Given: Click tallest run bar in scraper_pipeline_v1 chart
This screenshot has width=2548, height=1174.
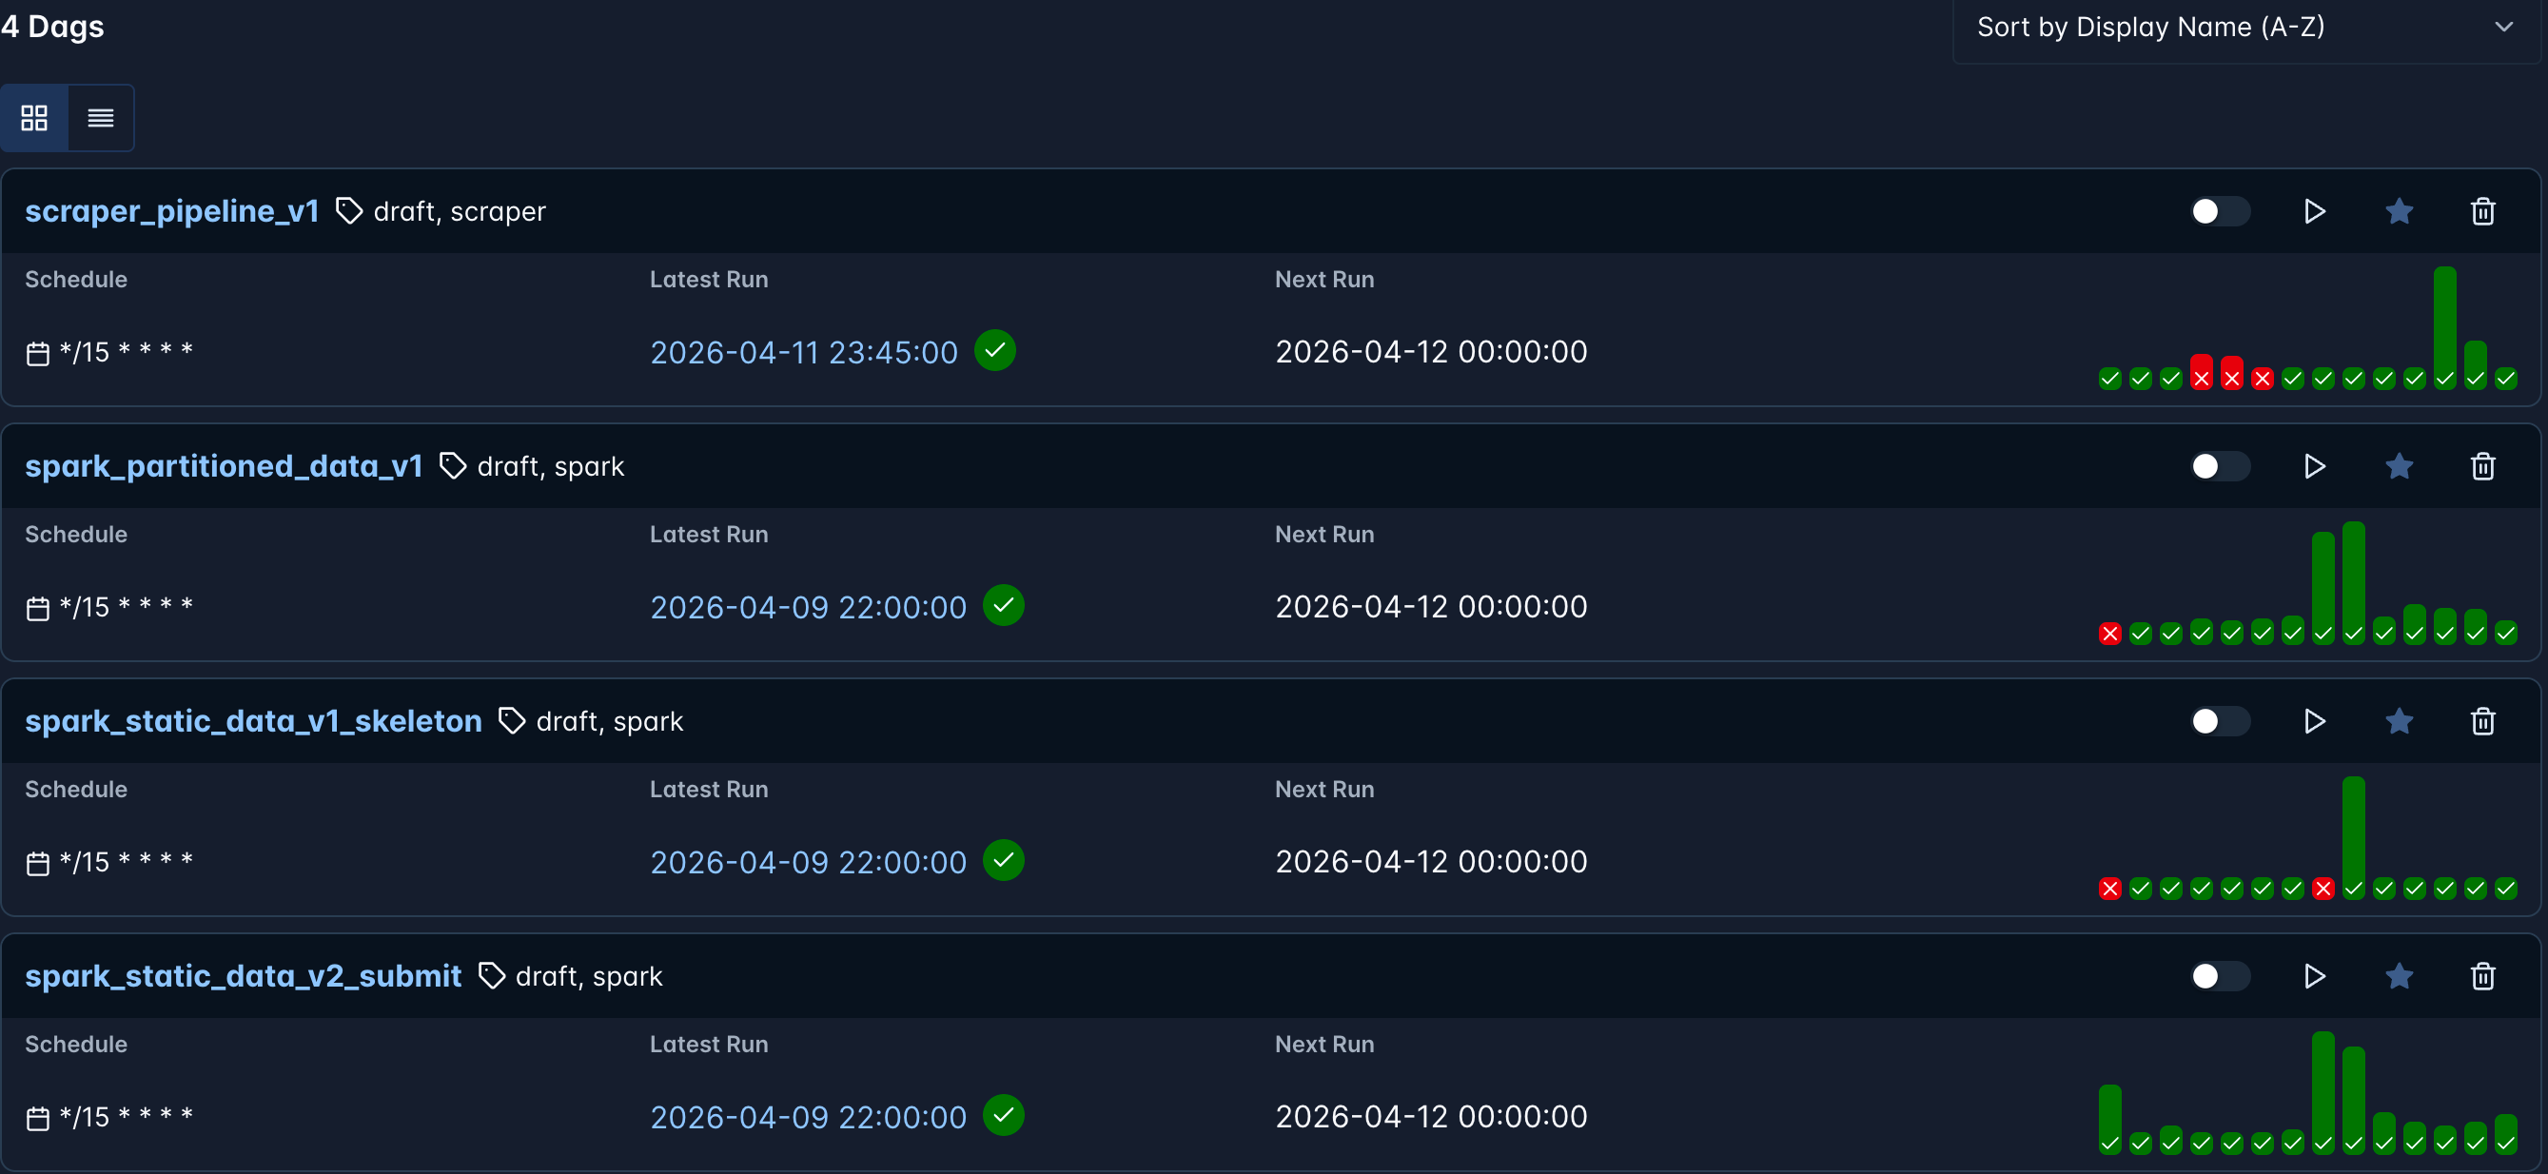Looking at the screenshot, I should click(2444, 326).
